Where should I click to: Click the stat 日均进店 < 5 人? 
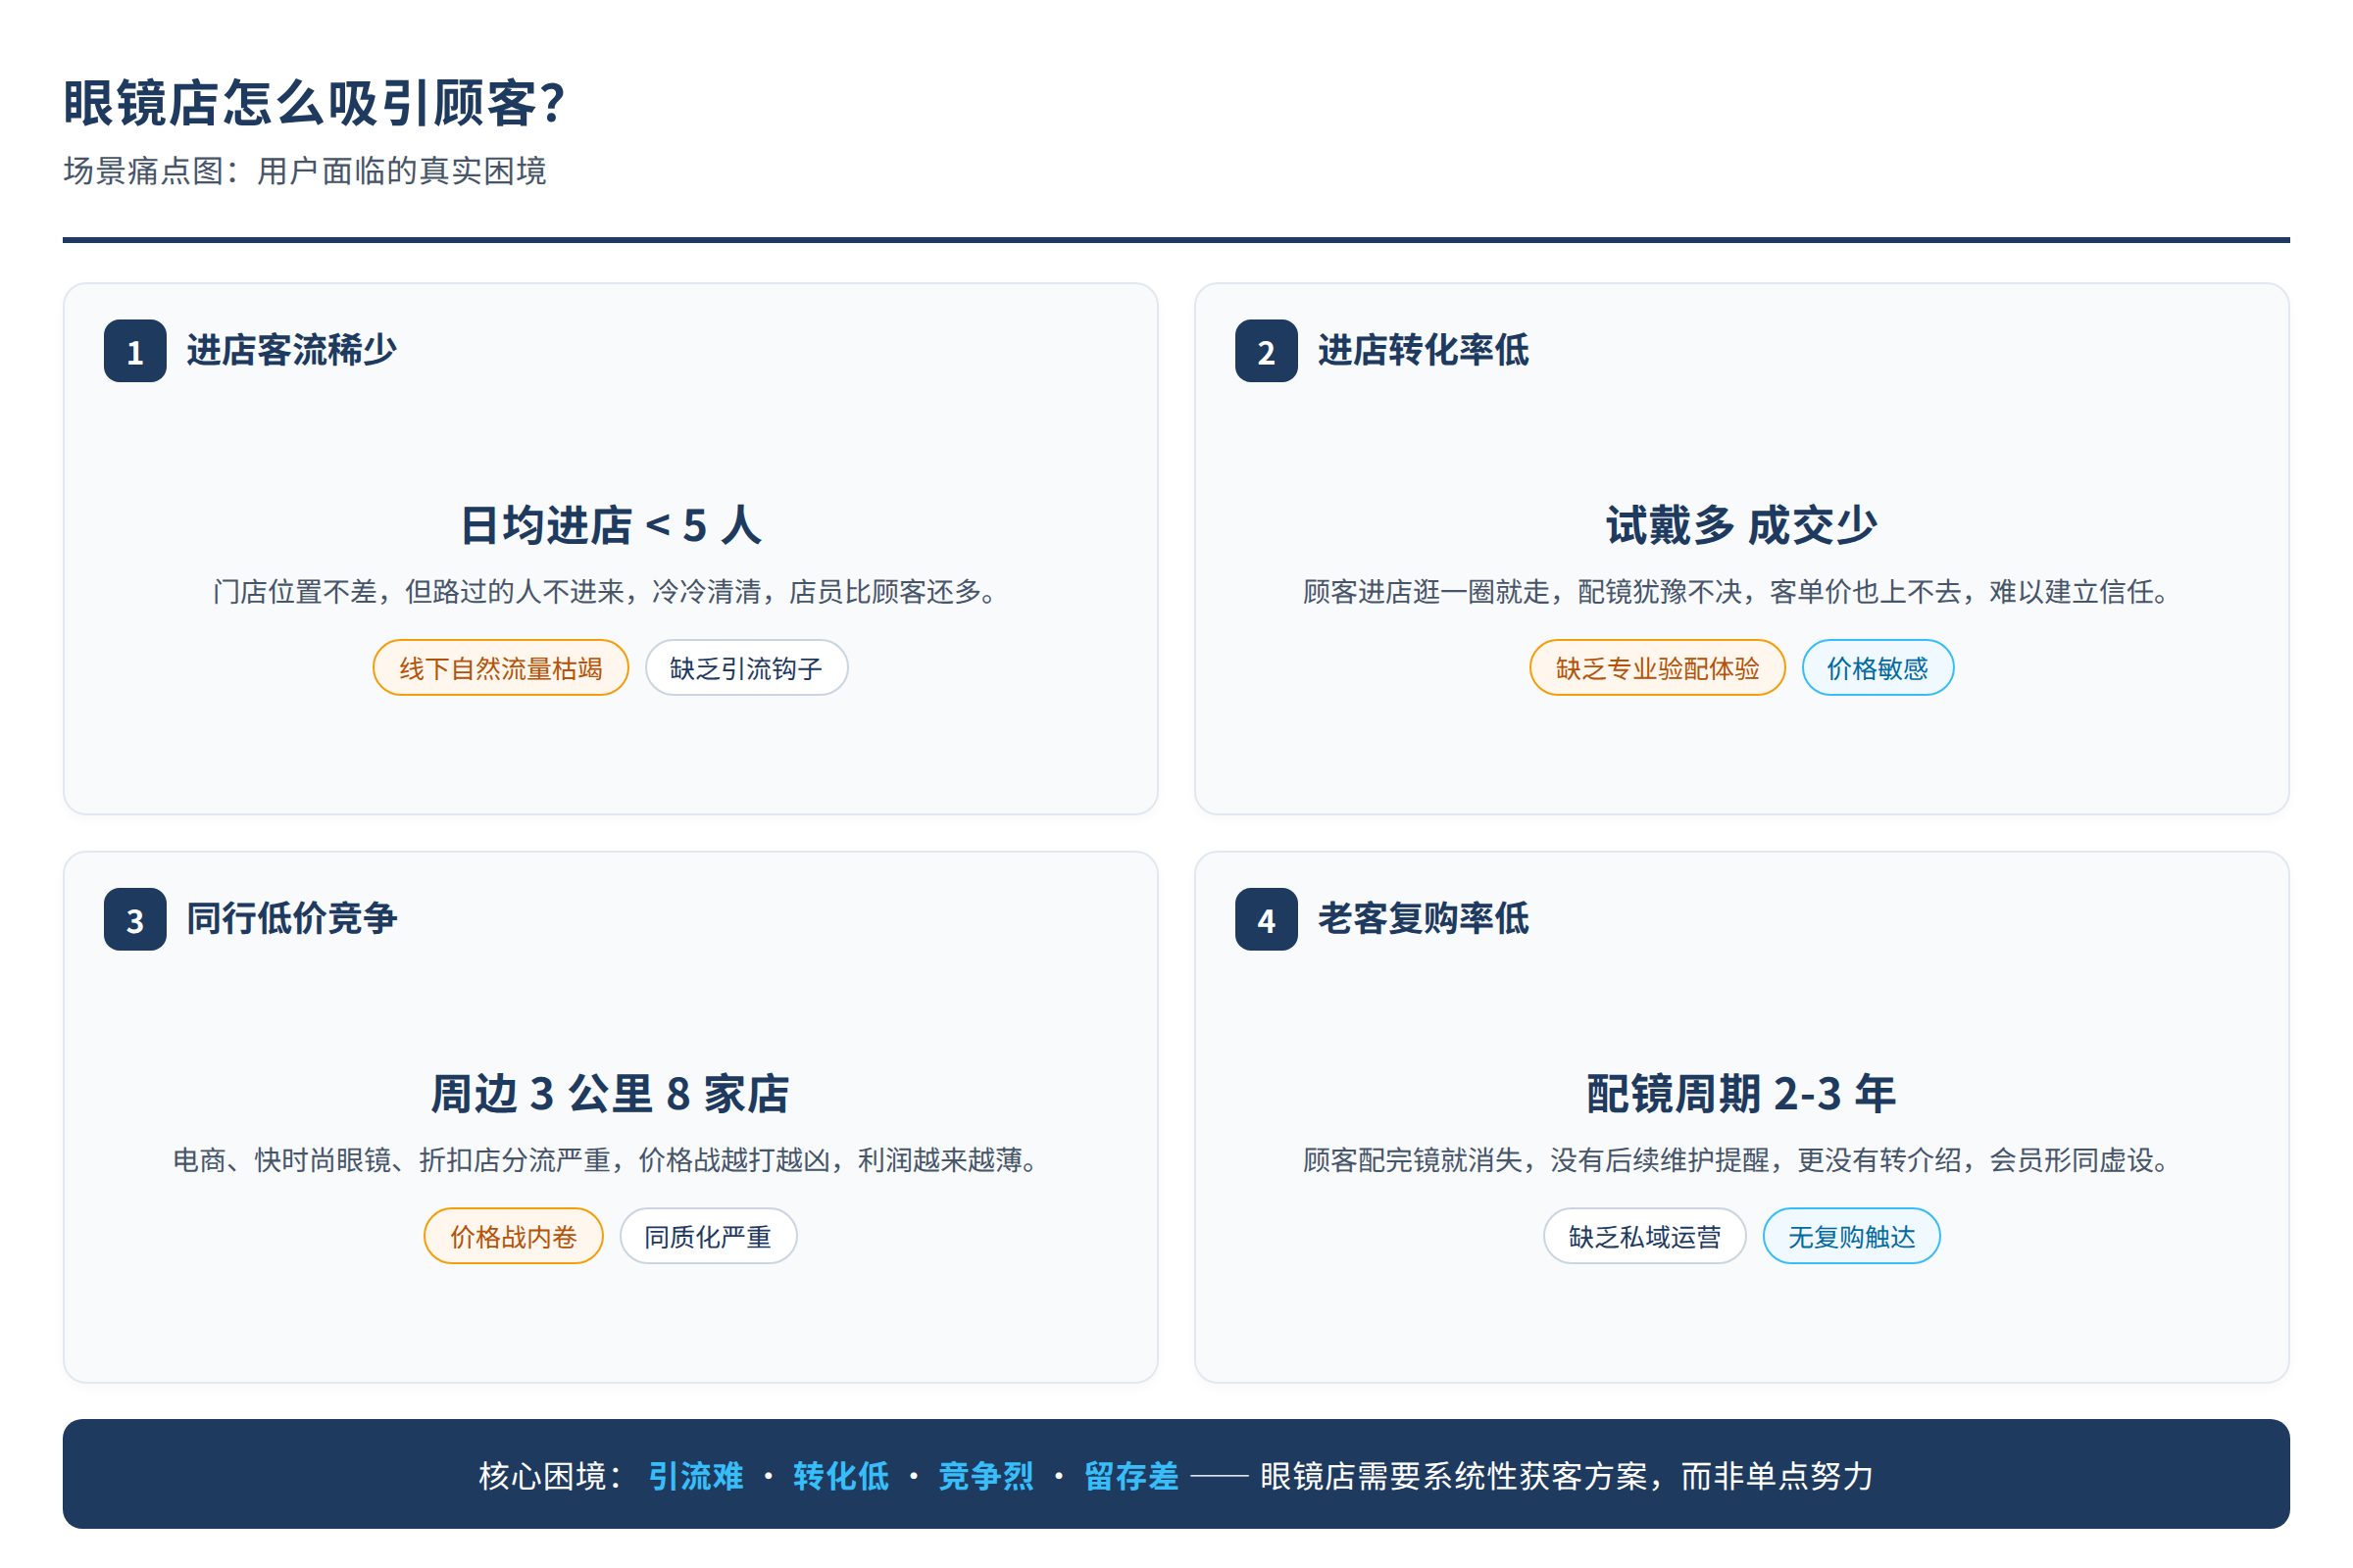tap(610, 525)
